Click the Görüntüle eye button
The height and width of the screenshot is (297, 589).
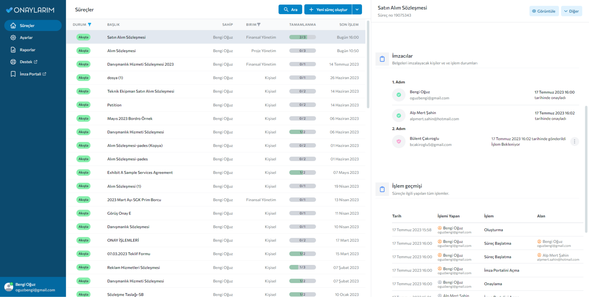click(543, 11)
